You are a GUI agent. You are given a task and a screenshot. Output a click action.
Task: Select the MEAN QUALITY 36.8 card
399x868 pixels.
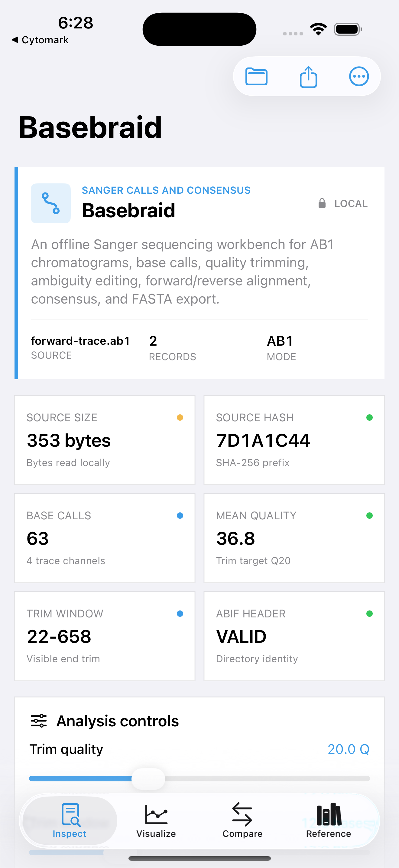[294, 538]
